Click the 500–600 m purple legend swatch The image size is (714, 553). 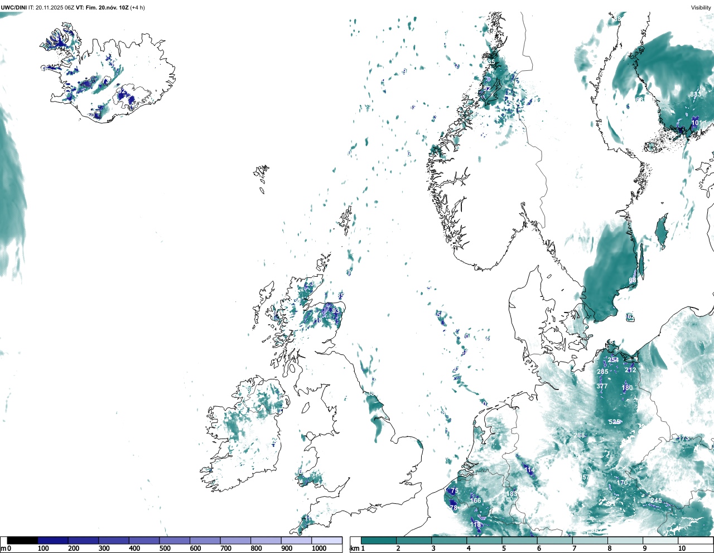[x=175, y=540]
